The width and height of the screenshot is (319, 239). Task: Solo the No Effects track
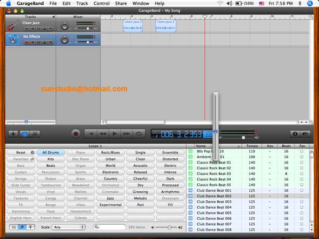click(38, 42)
